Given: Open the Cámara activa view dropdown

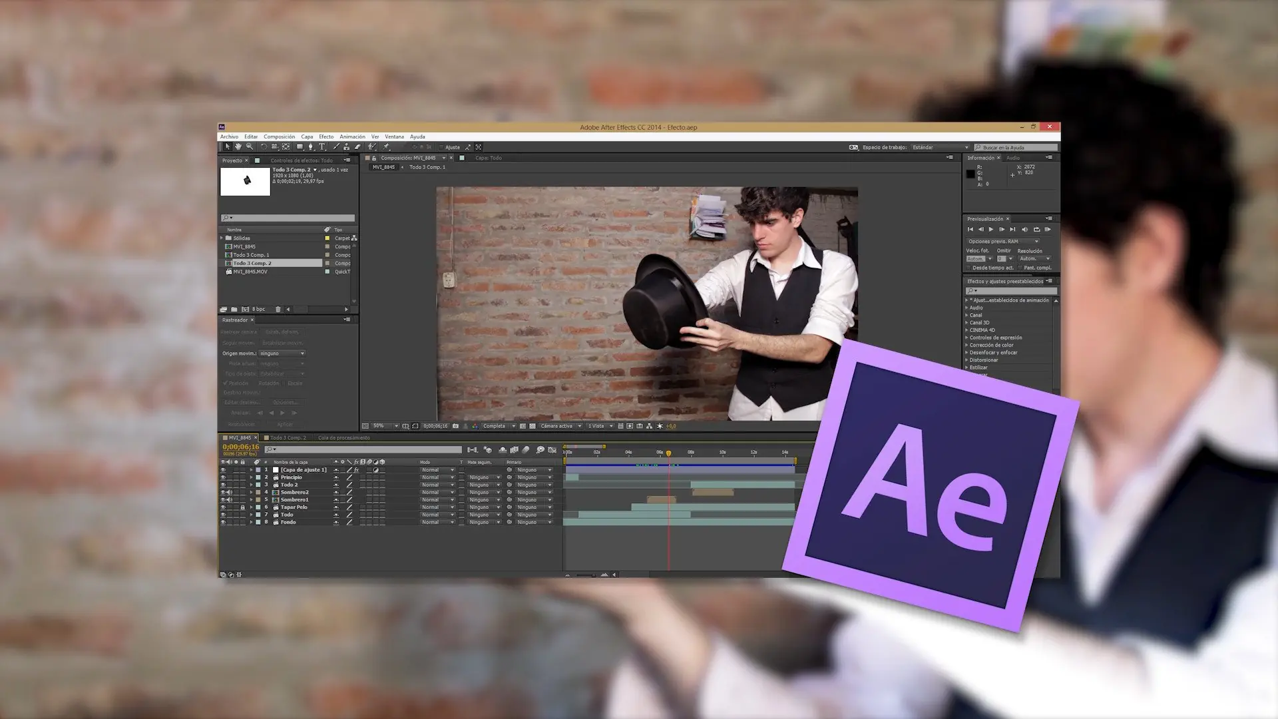Looking at the screenshot, I should point(561,426).
